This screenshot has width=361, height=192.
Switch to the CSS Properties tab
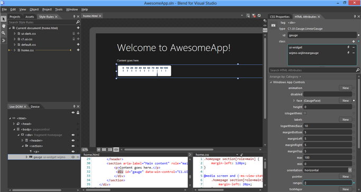tap(280, 17)
